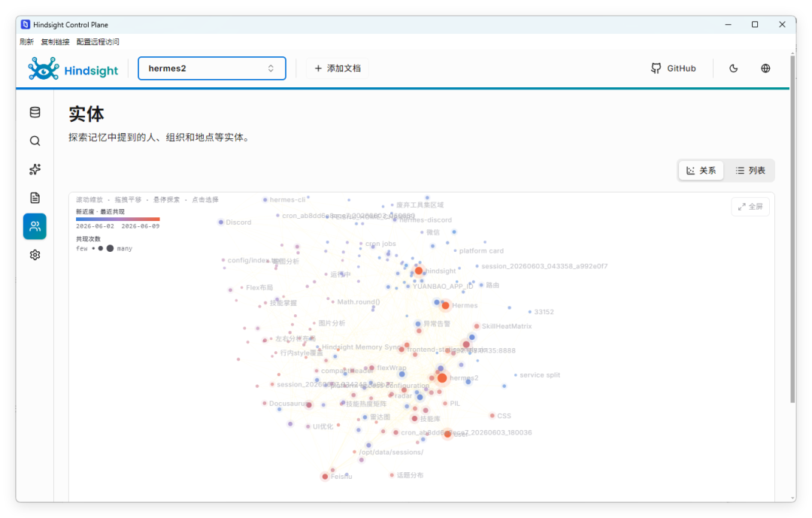Screen dimensions: 812x518
Task: Open the sparkles reflect sidebar icon
Action: tap(35, 169)
